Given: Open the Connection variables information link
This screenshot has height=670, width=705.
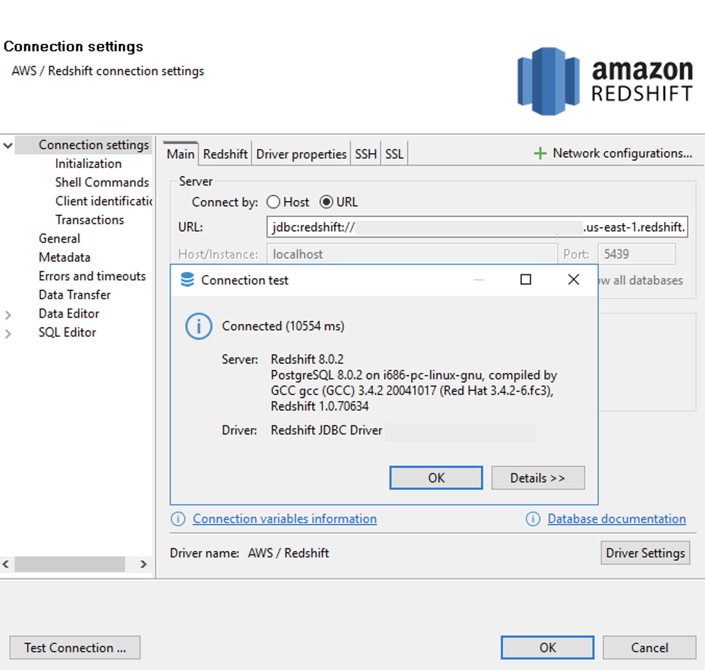Looking at the screenshot, I should click(285, 519).
